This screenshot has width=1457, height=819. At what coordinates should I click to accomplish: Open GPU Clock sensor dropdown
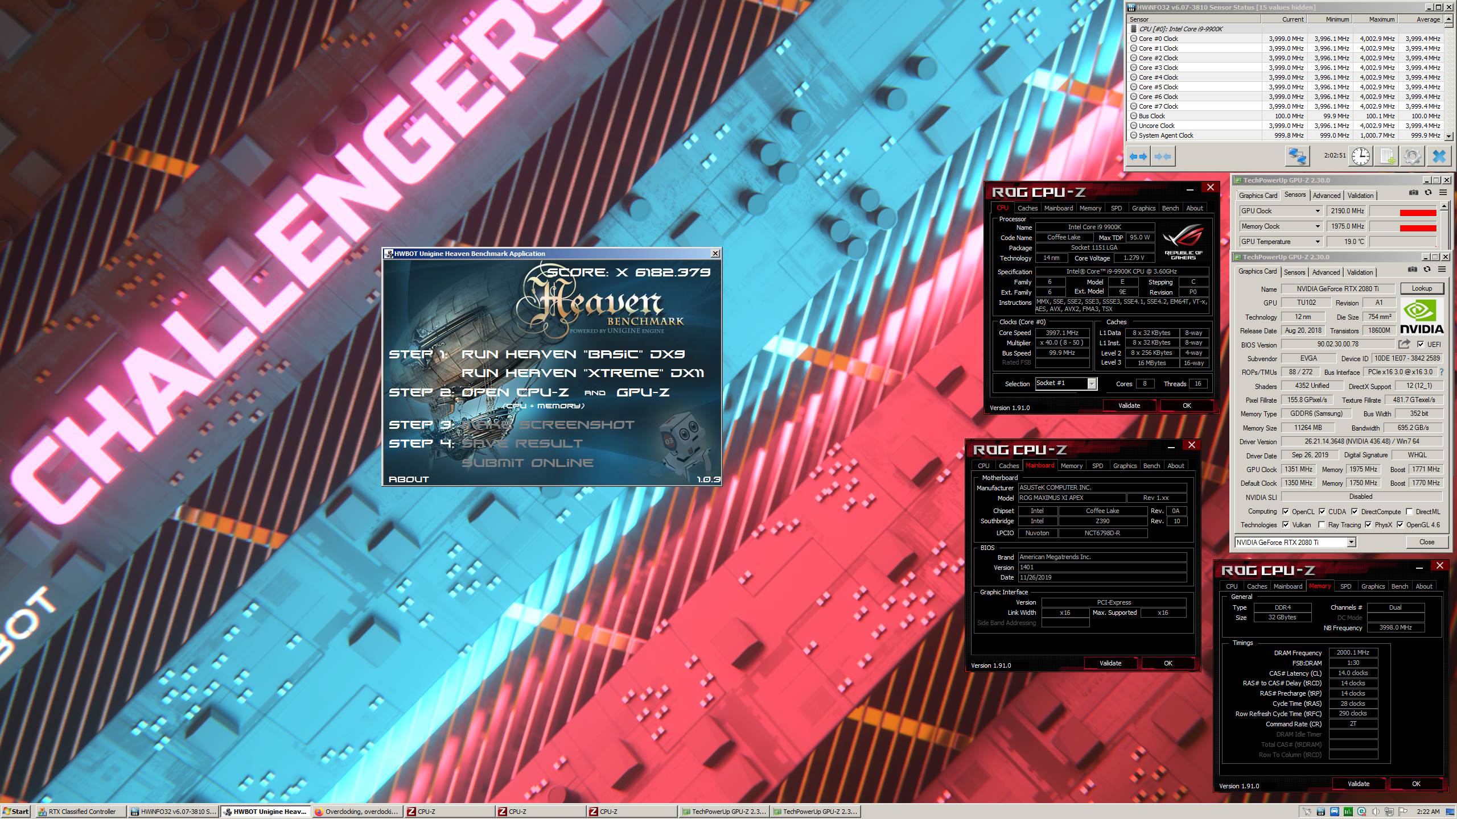[x=1318, y=211]
